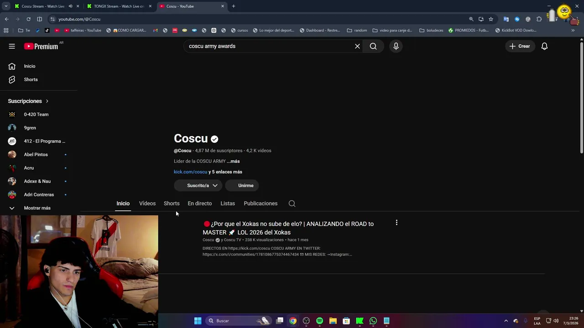Open the cursos bookmark

pyautogui.click(x=240, y=31)
